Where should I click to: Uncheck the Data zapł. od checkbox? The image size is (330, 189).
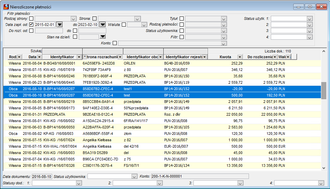(31, 25)
